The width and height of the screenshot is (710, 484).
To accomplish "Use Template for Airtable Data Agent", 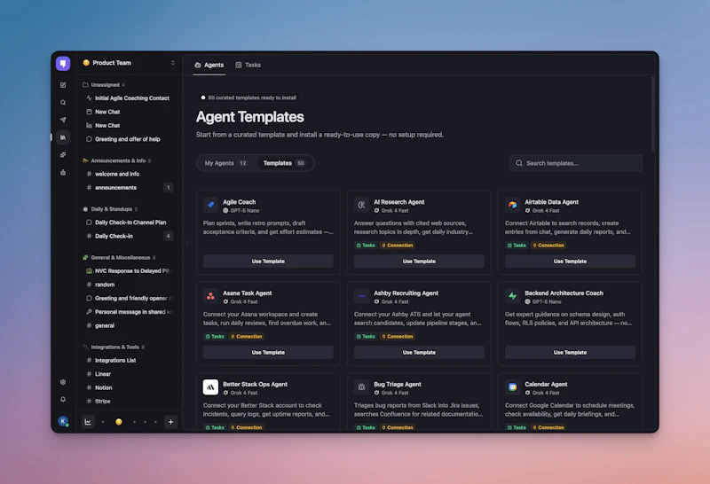I will pyautogui.click(x=570, y=262).
